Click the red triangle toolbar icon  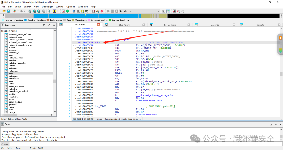tap(63, 11)
